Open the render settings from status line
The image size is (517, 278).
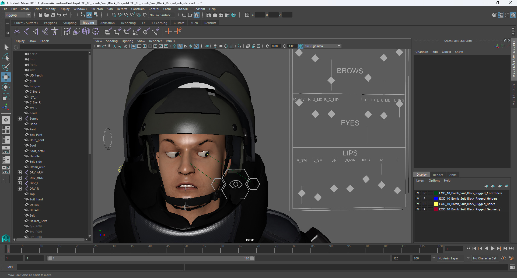click(227, 15)
